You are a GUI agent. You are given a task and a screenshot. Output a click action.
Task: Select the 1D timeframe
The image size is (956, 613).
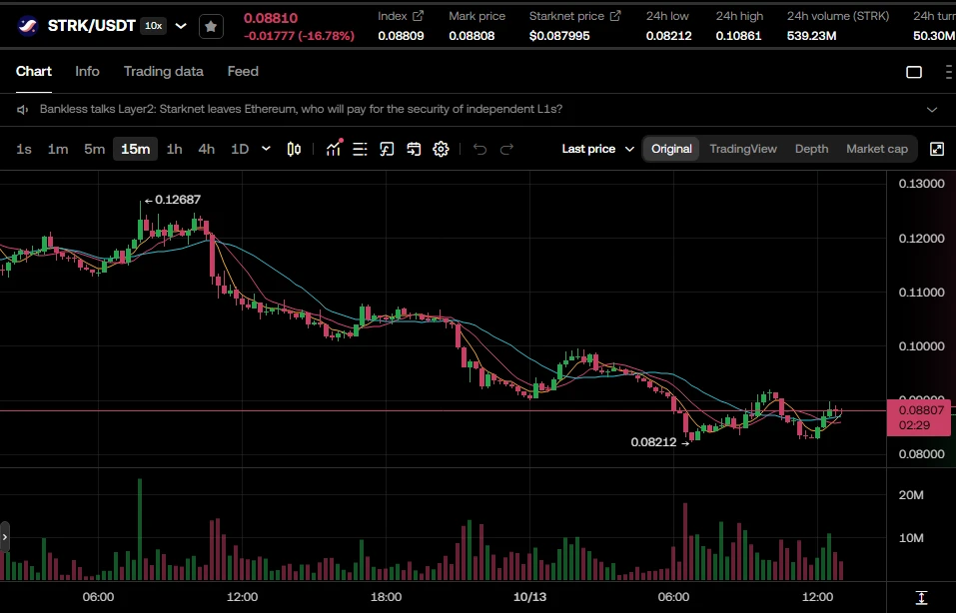pos(240,150)
